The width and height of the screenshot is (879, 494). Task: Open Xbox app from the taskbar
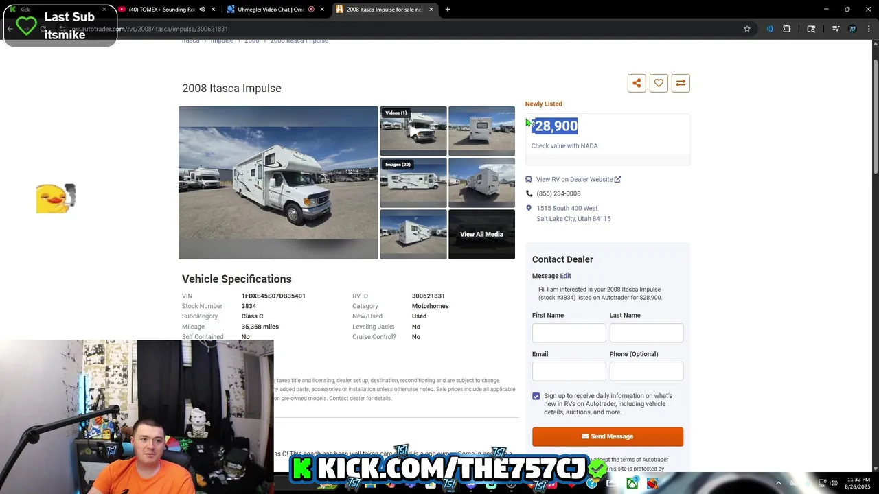coord(632,484)
